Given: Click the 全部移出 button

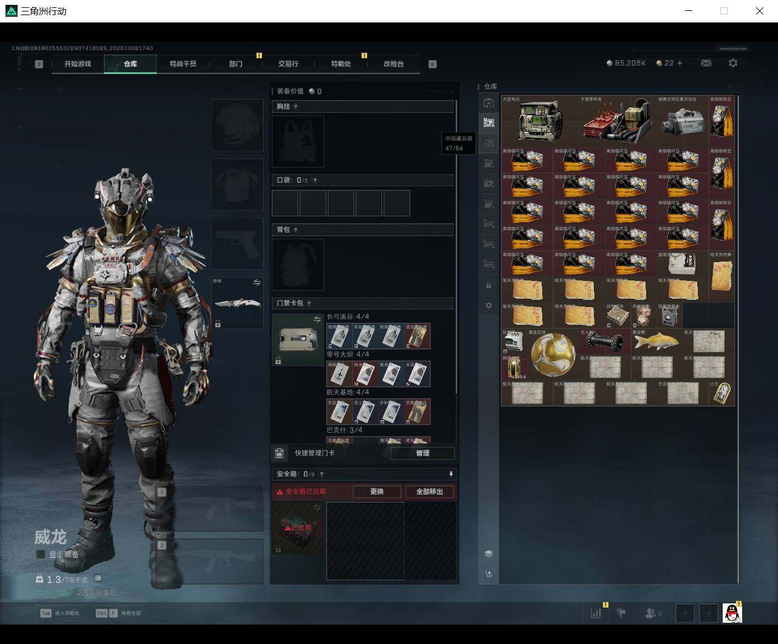Looking at the screenshot, I should [430, 492].
